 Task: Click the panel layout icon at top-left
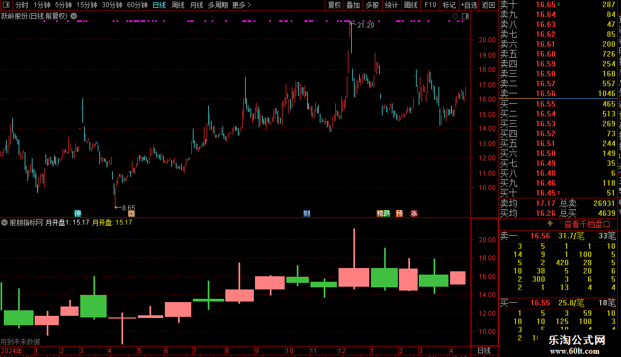[6, 5]
